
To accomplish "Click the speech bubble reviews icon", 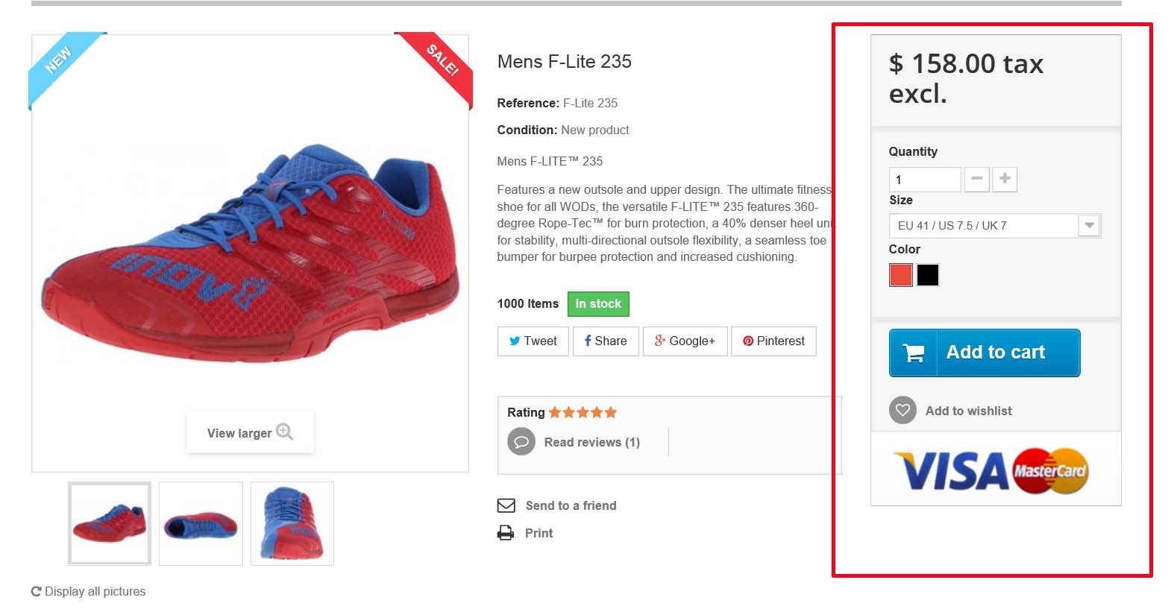I will pos(521,441).
